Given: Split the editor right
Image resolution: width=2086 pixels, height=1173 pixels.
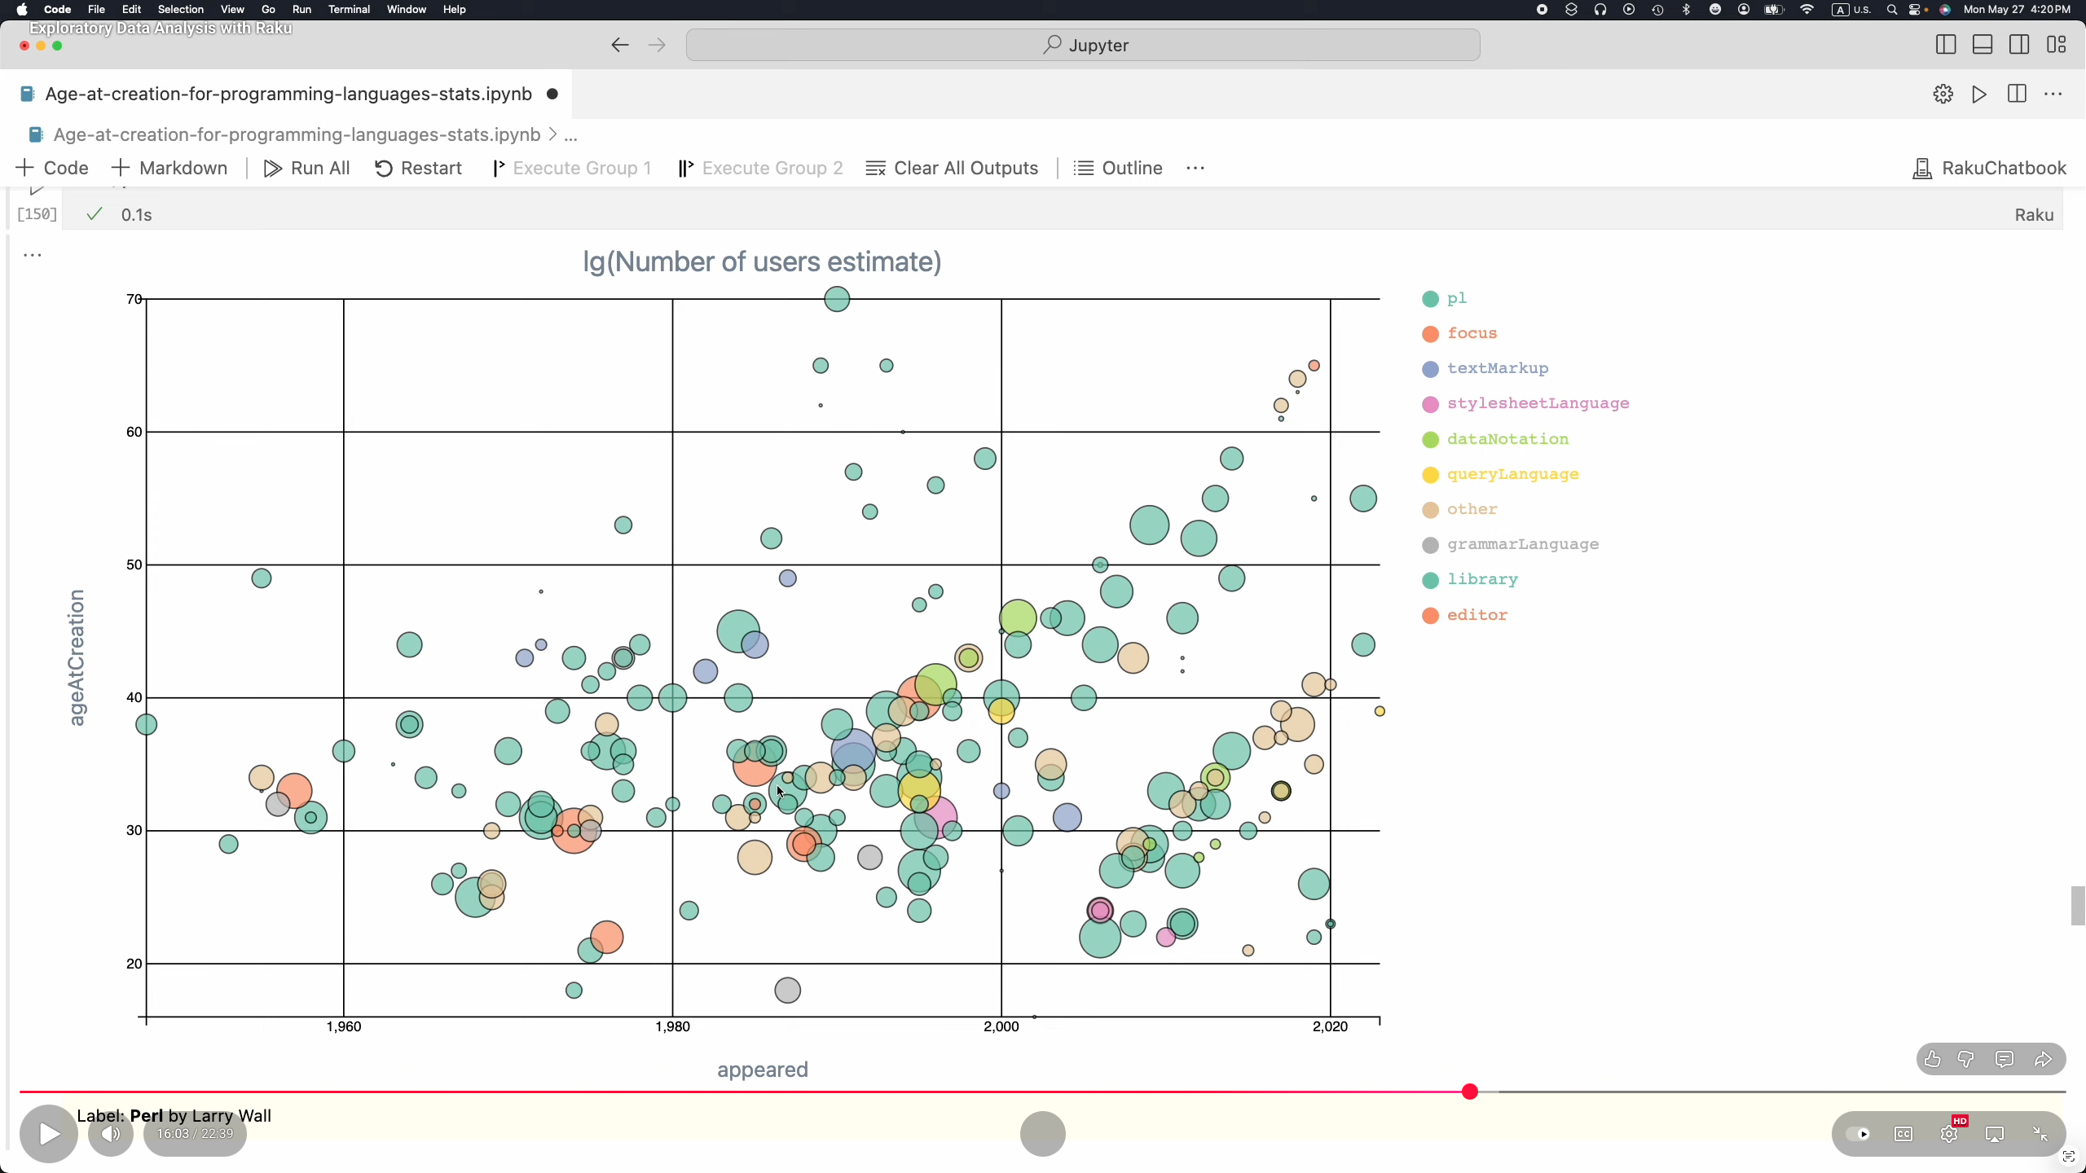Looking at the screenshot, I should [2017, 94].
